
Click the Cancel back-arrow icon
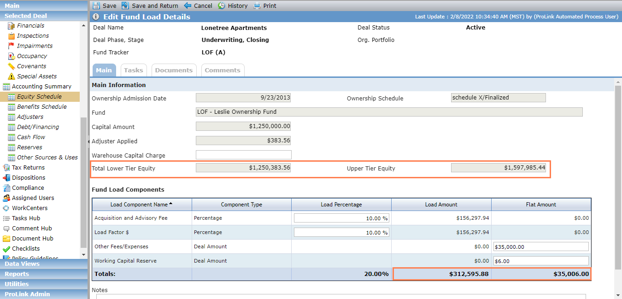(x=188, y=6)
